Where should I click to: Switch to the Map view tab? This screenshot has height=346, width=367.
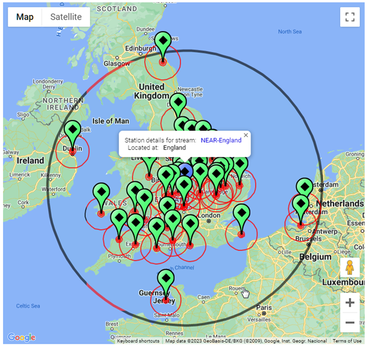pyautogui.click(x=25, y=17)
